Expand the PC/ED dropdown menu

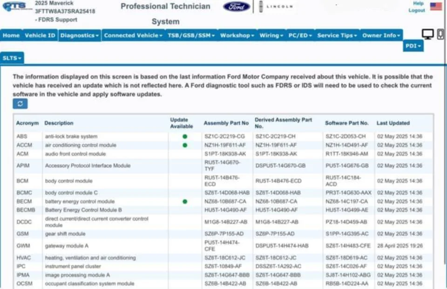pyautogui.click(x=300, y=35)
